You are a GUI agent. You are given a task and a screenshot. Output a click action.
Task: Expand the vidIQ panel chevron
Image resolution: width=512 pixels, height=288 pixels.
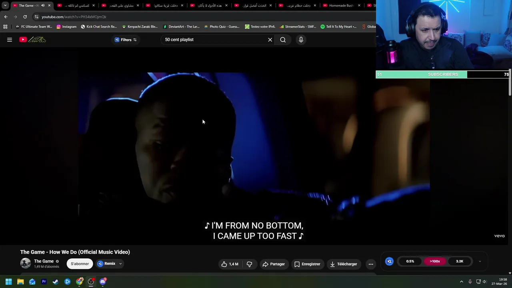[x=480, y=262]
